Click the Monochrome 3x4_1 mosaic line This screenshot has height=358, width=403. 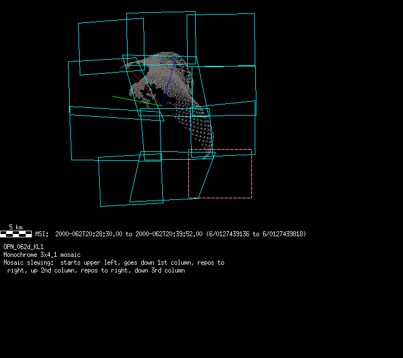point(42,255)
